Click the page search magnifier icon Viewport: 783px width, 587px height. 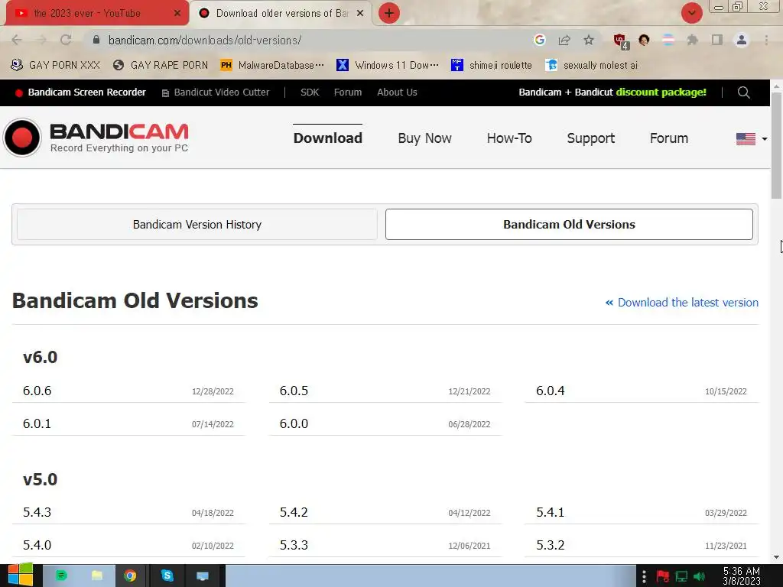point(743,92)
